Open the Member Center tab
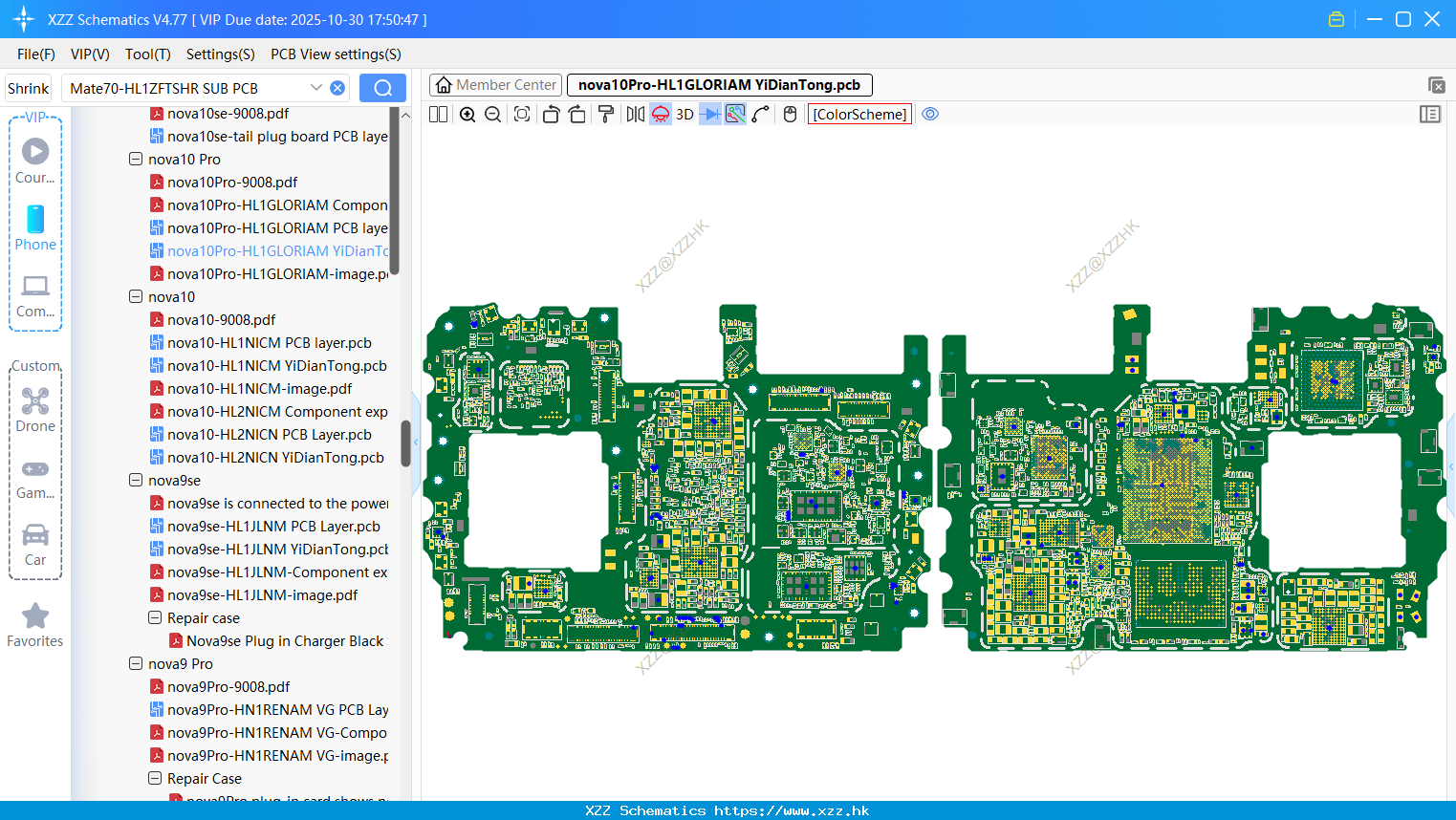Screen dimensions: 1456x820 point(495,85)
